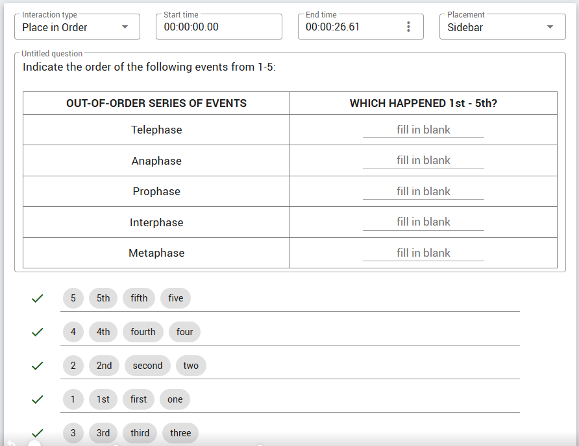This screenshot has width=579, height=446.
Task: Open the Interaction type dropdown arrow
Action: [x=125, y=27]
